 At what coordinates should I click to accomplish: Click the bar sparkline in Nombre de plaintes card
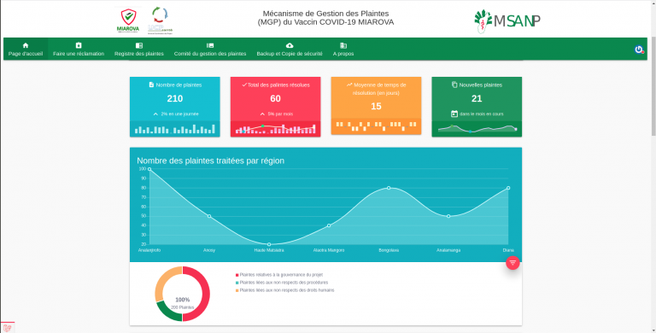point(175,129)
